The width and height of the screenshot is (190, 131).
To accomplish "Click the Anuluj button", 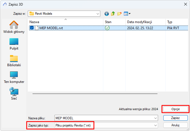I will (x=176, y=125).
